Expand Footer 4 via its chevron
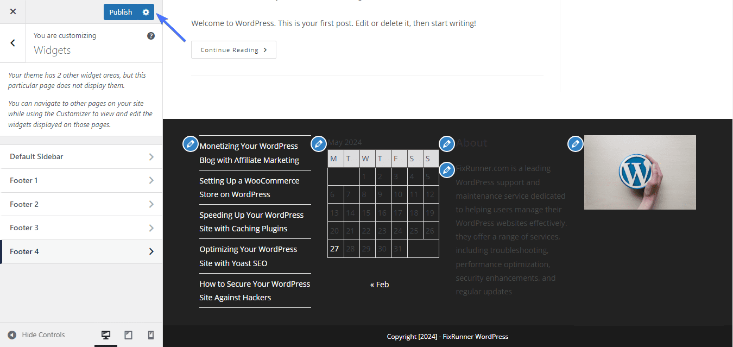733x347 pixels. coord(151,251)
